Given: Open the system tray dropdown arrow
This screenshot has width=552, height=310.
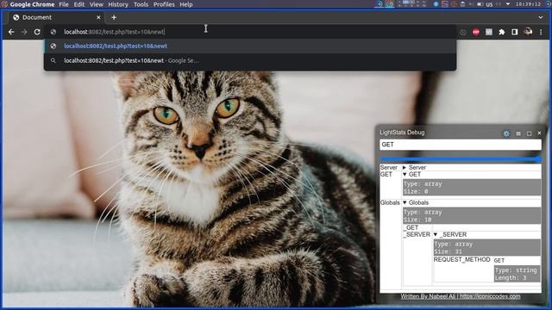Looking at the screenshot, I should point(508,4).
